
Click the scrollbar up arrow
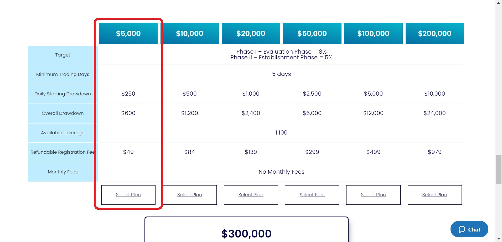coord(499,2)
